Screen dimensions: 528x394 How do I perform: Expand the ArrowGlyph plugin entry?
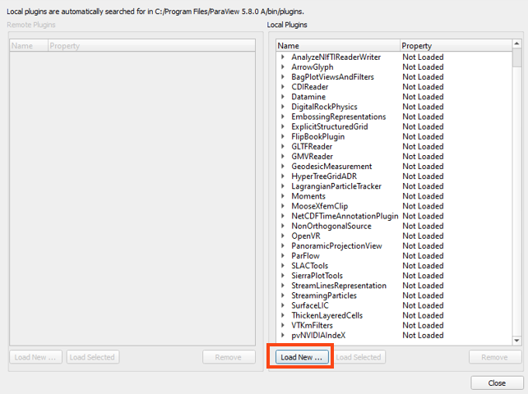[283, 67]
